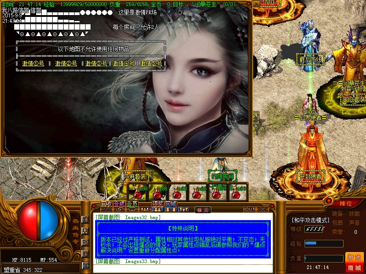
Task: Close the PK arena dialog window
Action: [x=256, y=4]
